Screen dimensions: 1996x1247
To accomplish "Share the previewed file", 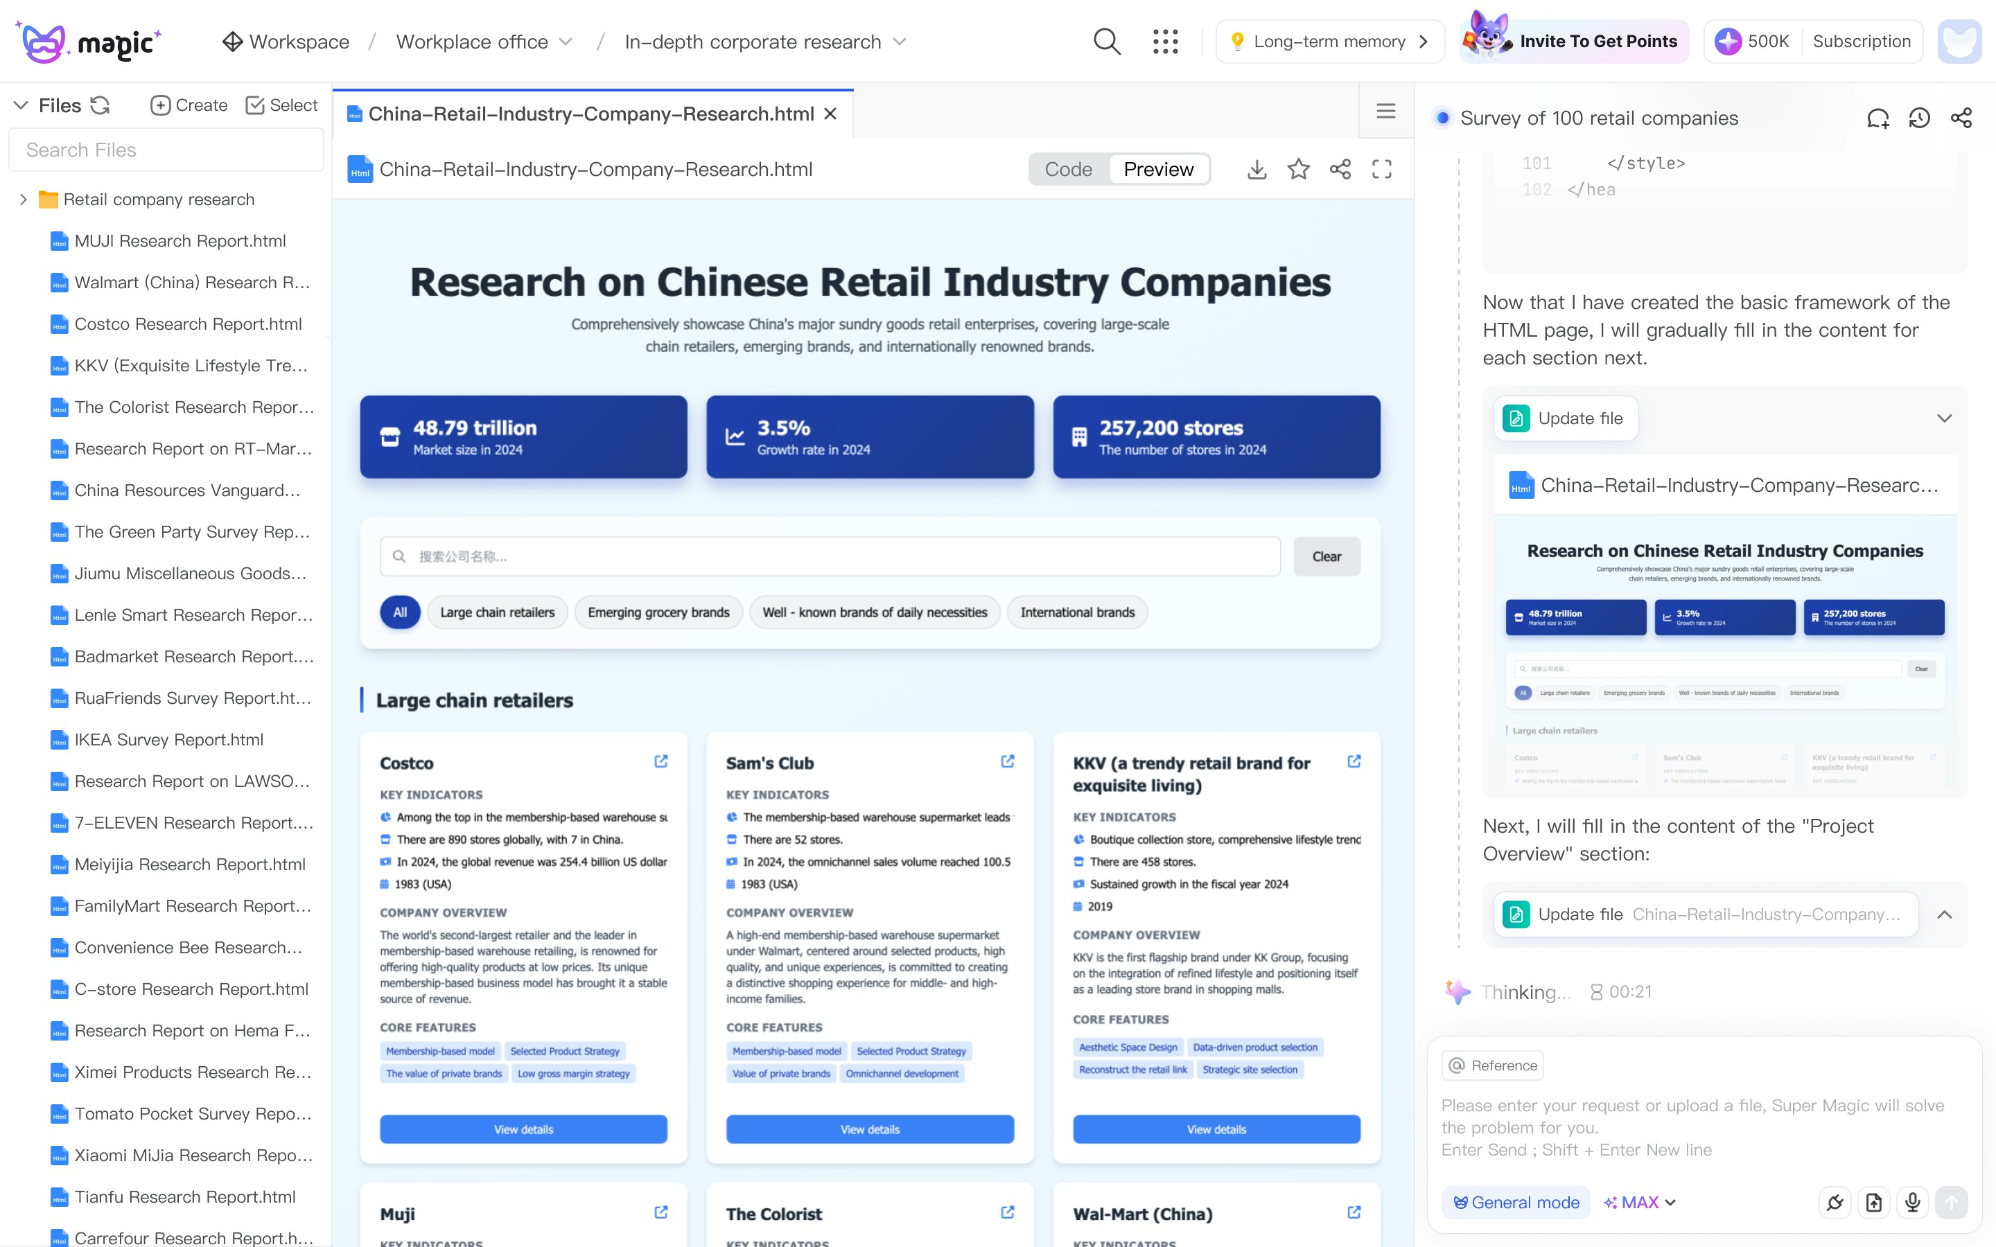I will coord(1340,169).
